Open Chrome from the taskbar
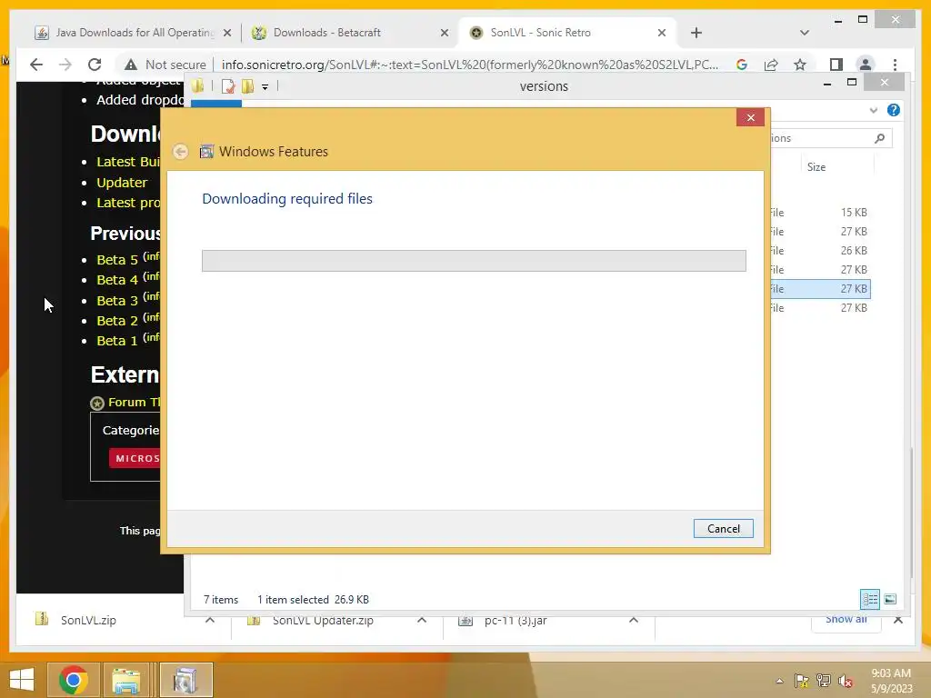 pos(73,680)
